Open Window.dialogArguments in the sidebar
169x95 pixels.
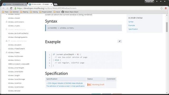point(18,37)
